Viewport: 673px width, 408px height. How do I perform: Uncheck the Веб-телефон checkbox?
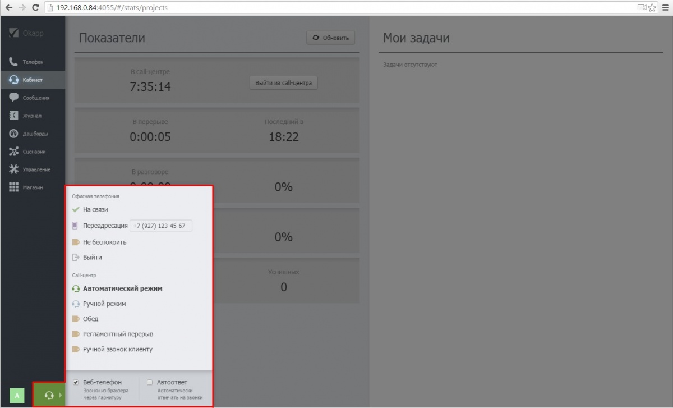pyautogui.click(x=76, y=382)
